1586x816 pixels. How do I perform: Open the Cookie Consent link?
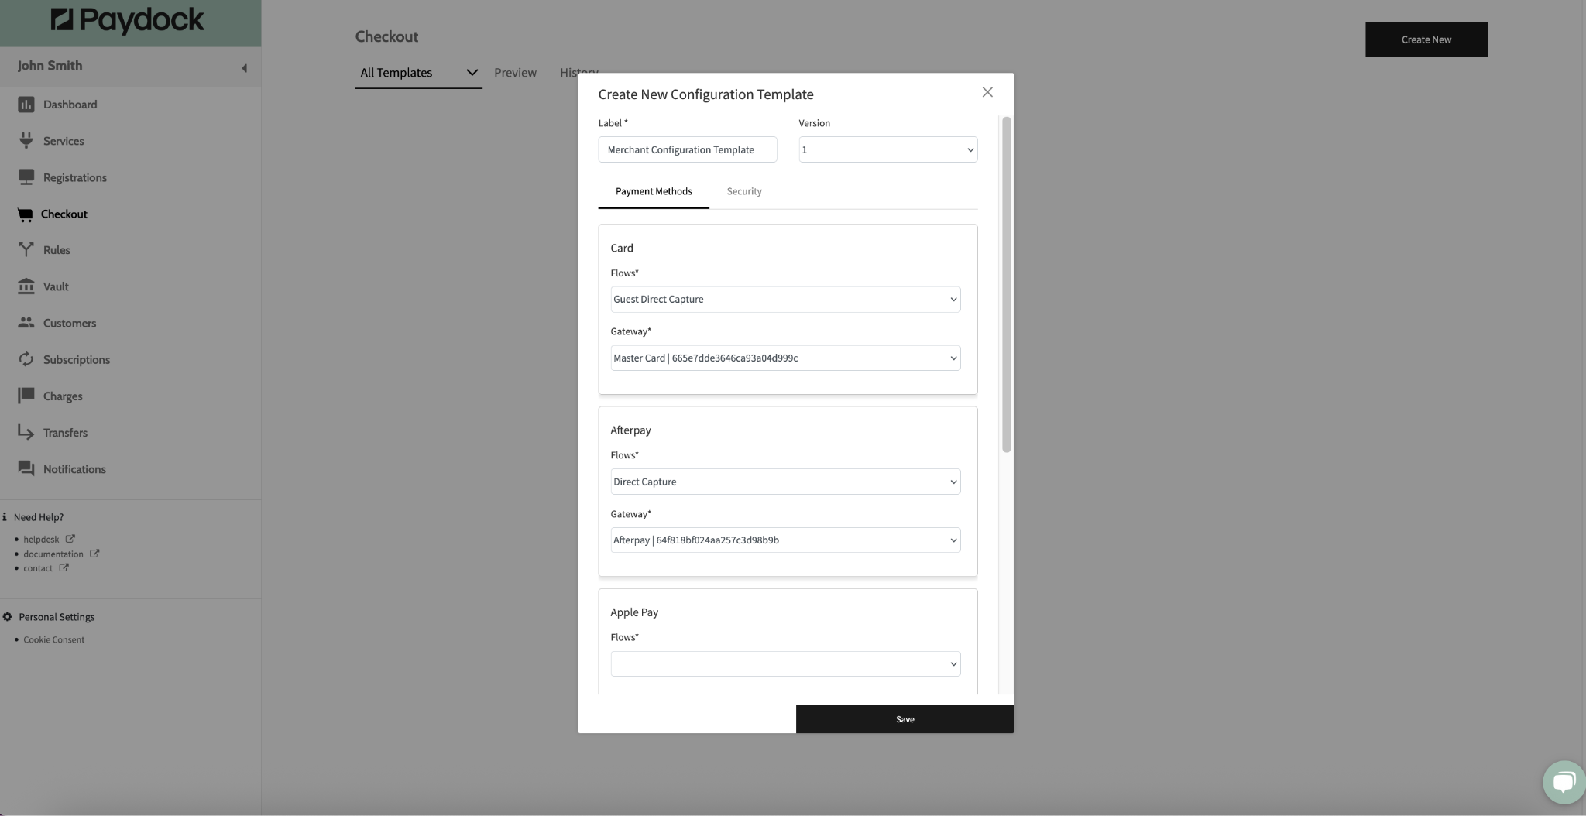54,639
